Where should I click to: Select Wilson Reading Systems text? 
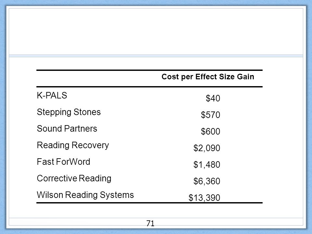click(x=85, y=195)
